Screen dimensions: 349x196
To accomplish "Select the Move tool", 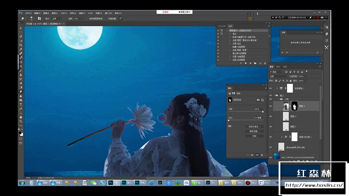I will point(20,28).
